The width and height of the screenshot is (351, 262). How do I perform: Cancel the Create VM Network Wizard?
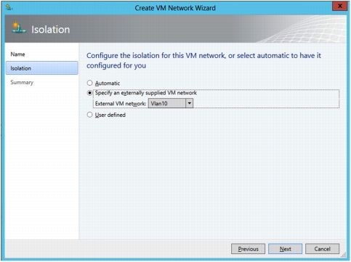(322, 249)
